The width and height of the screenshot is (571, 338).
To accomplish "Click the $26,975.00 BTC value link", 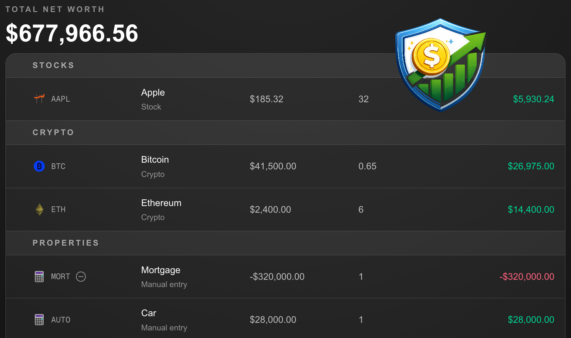I will (x=531, y=166).
